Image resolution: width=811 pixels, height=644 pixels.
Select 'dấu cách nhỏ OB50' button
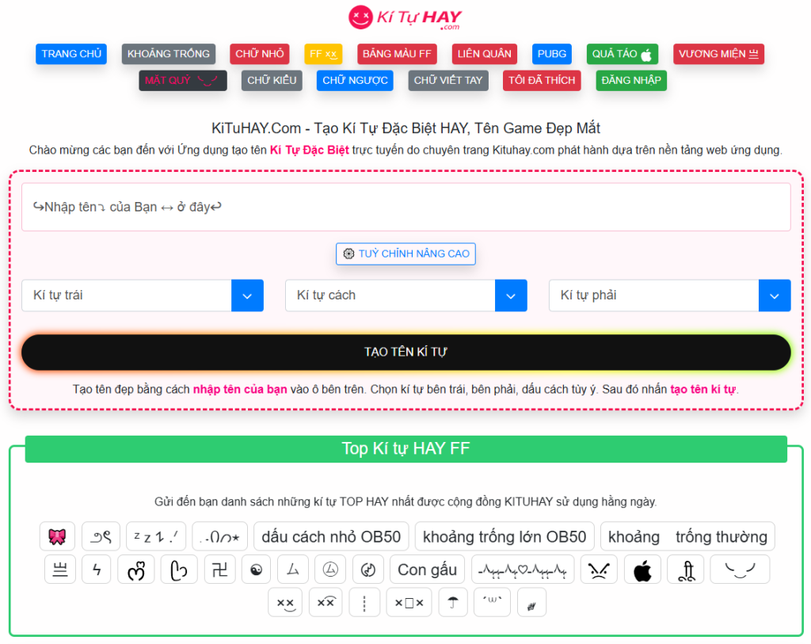(331, 536)
